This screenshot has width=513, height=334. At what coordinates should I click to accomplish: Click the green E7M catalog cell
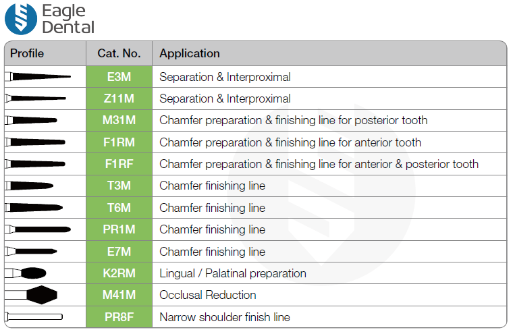119,252
